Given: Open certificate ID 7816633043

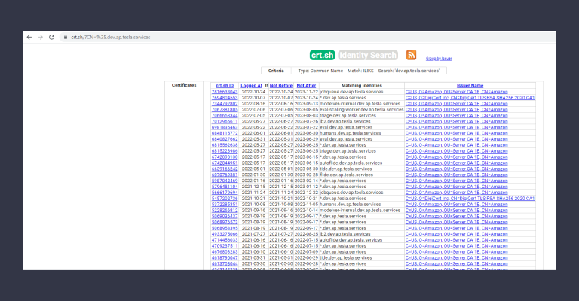Looking at the screenshot, I should click(x=225, y=92).
